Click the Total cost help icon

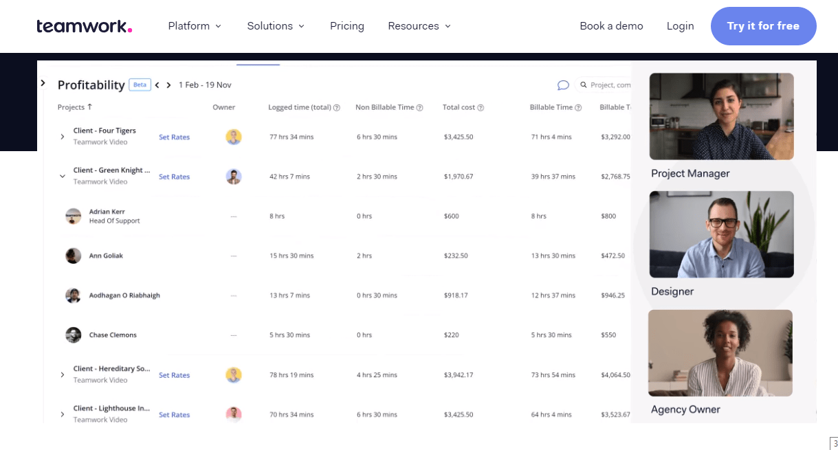481,108
